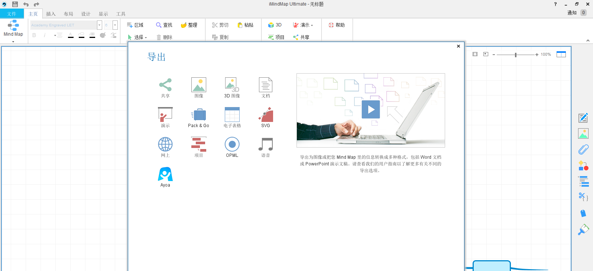593x271 pixels.
Task: Open the font color swatch
Action: 71,35
